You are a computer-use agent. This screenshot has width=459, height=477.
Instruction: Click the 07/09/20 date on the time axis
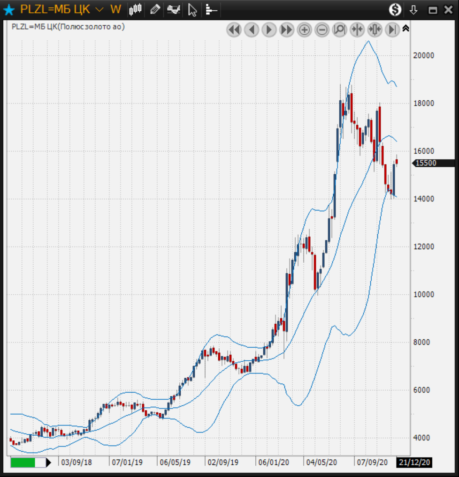(372, 462)
